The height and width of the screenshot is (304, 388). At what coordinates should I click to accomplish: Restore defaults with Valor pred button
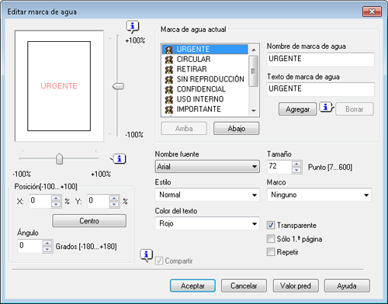coord(296,286)
